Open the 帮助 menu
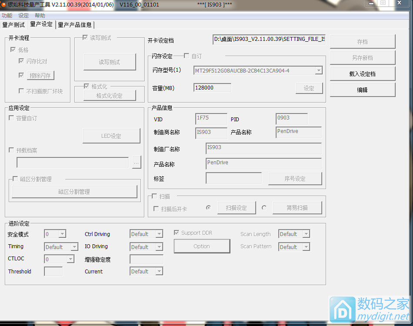 (40, 16)
